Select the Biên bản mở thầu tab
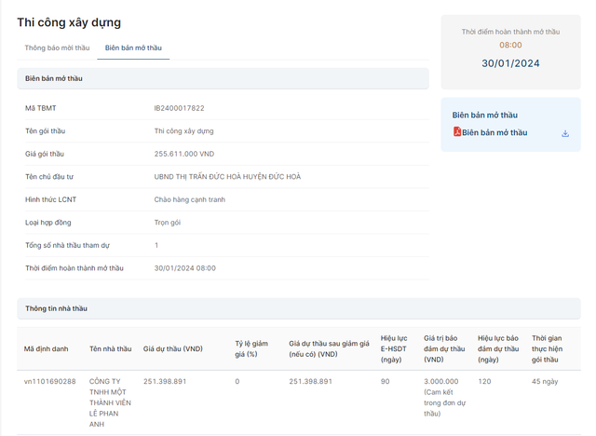Screen dimensions: 596x436 pos(133,48)
